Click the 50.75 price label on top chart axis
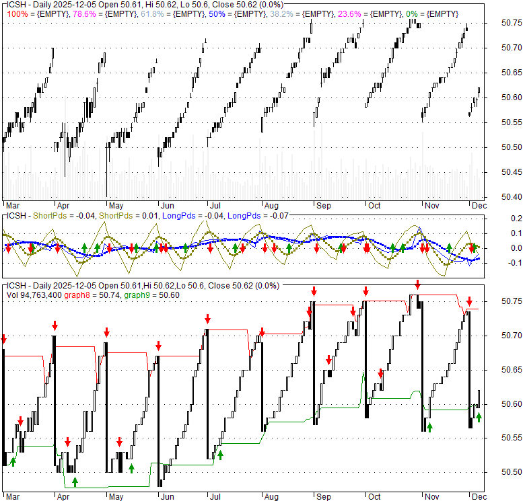The width and height of the screenshot is (525, 501). click(x=512, y=23)
